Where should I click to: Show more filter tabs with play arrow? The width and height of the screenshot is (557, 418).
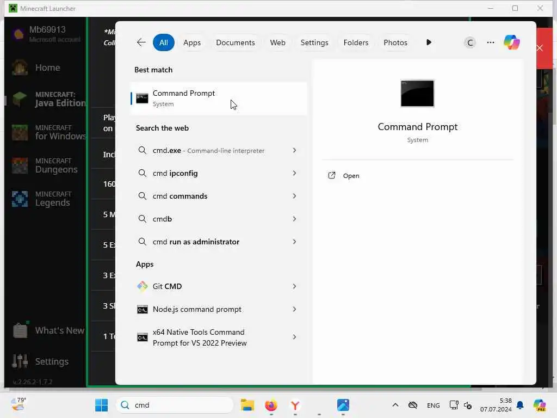(x=429, y=42)
